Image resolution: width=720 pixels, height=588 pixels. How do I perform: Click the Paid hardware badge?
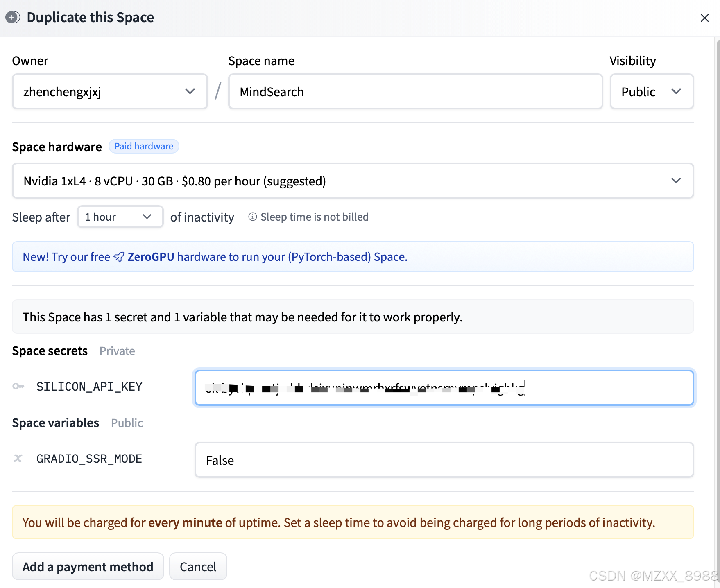144,146
